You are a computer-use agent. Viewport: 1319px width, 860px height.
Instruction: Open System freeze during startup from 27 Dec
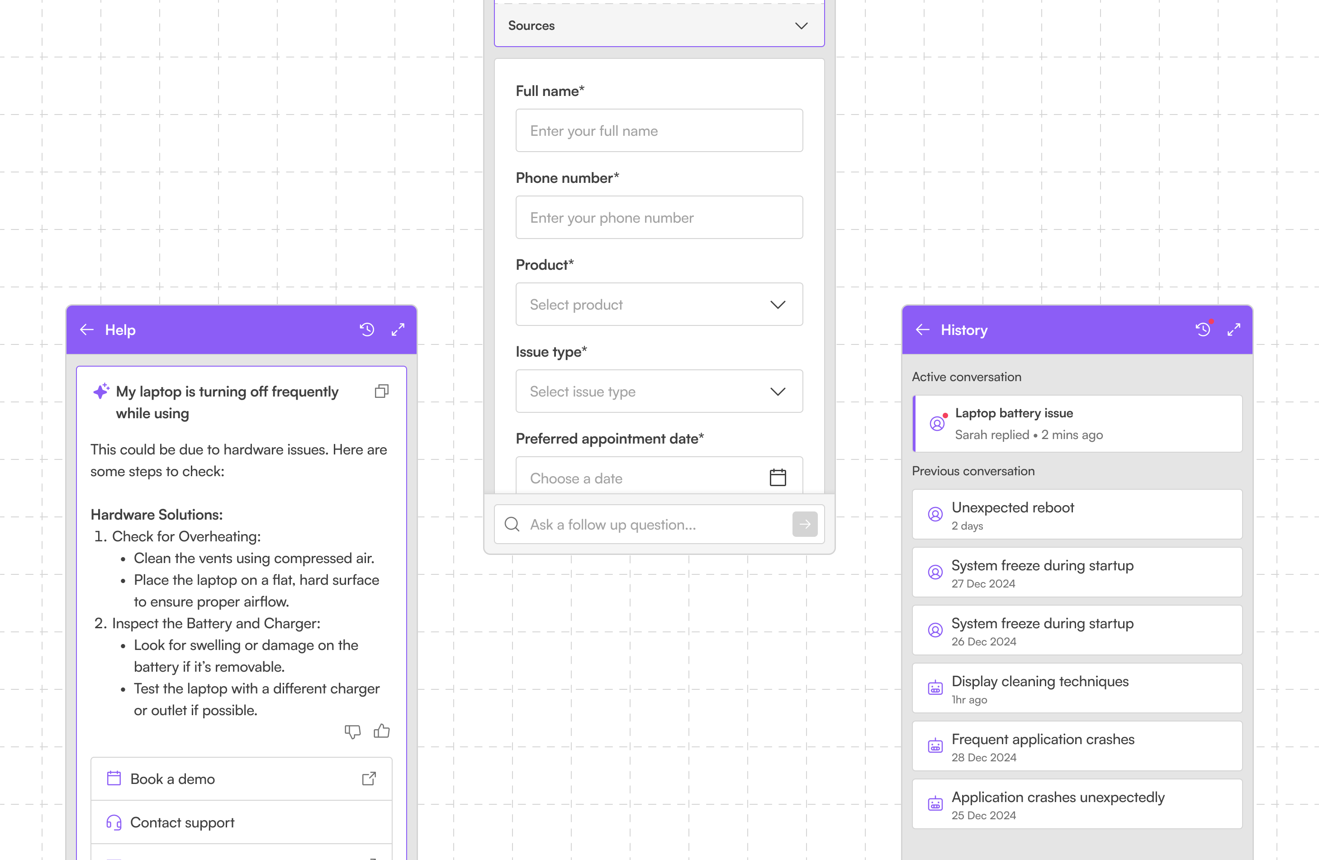[x=1077, y=573]
